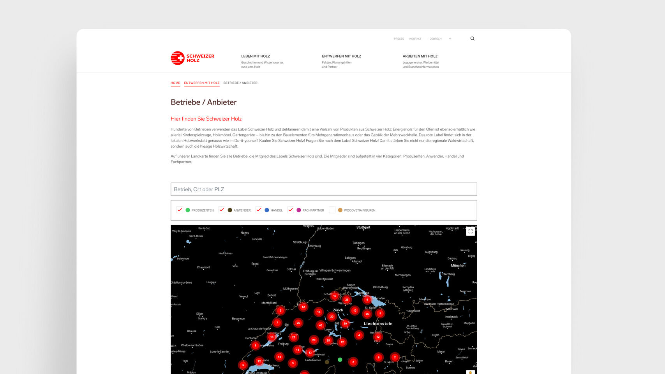Go to the Presse page
Image resolution: width=665 pixels, height=374 pixels.
(399, 39)
